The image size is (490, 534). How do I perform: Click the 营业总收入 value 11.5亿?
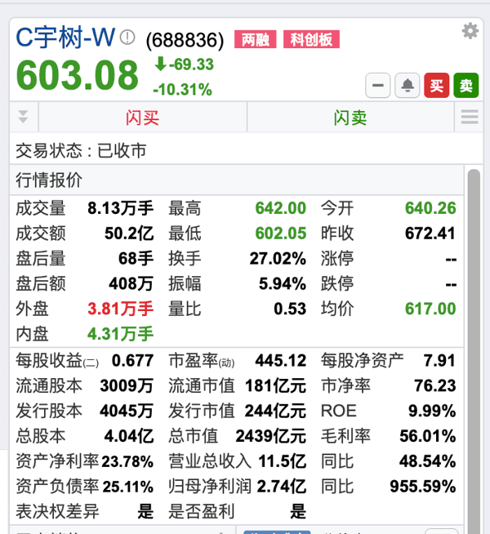[x=283, y=461]
